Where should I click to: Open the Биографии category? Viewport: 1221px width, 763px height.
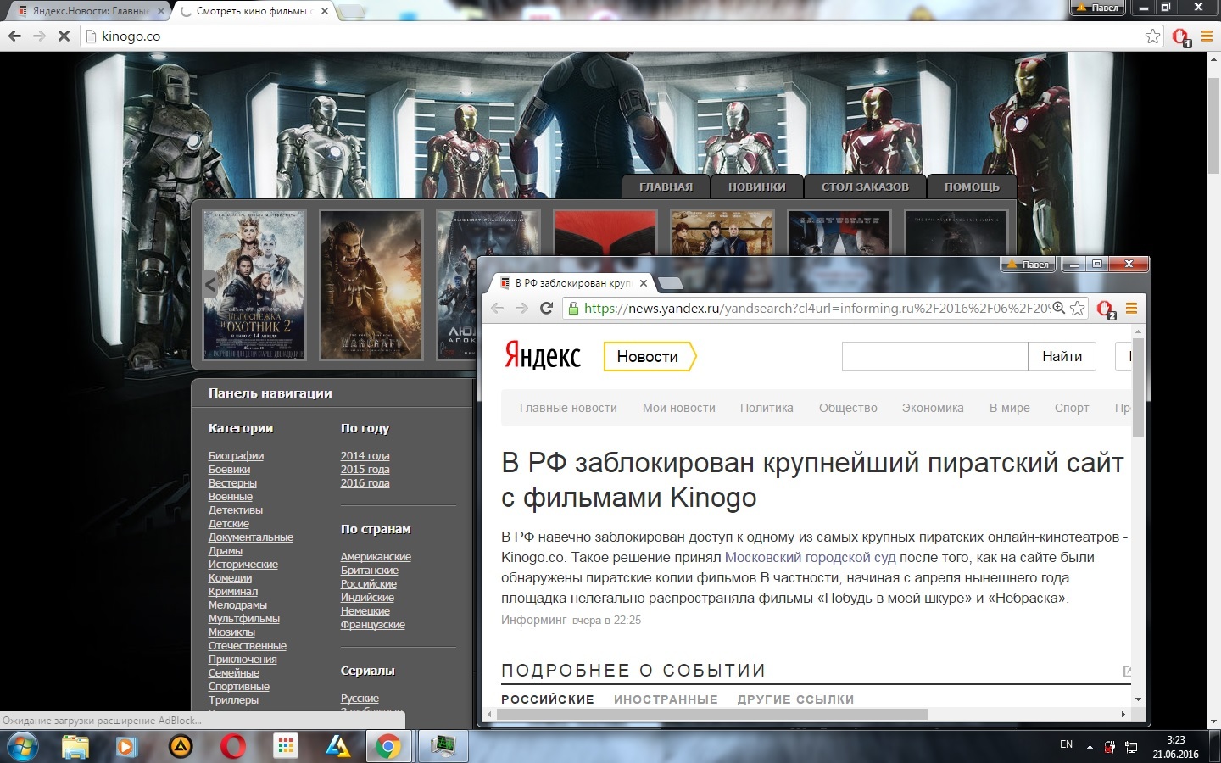click(236, 456)
